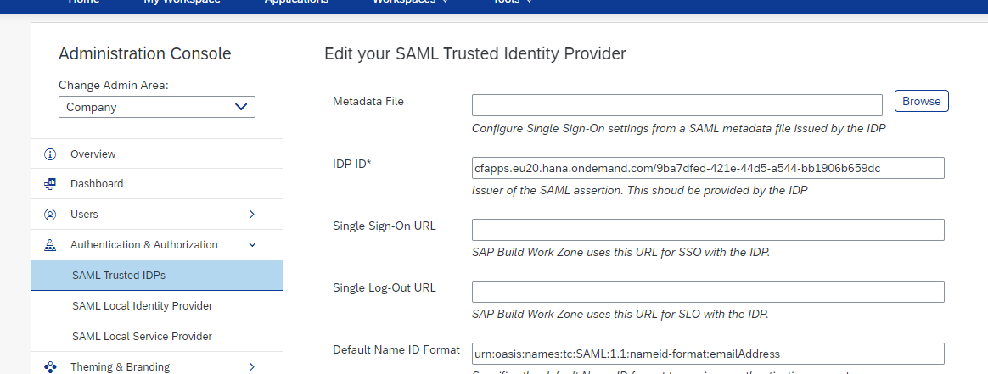The image size is (988, 374).
Task: Click the 'Configure Single Sign-On settings' hint text
Action: click(x=679, y=128)
